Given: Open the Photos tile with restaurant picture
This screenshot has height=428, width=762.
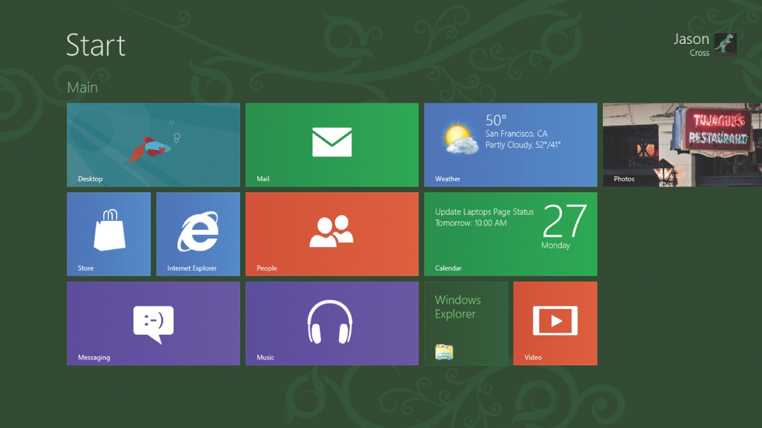Looking at the screenshot, I should coord(682,145).
